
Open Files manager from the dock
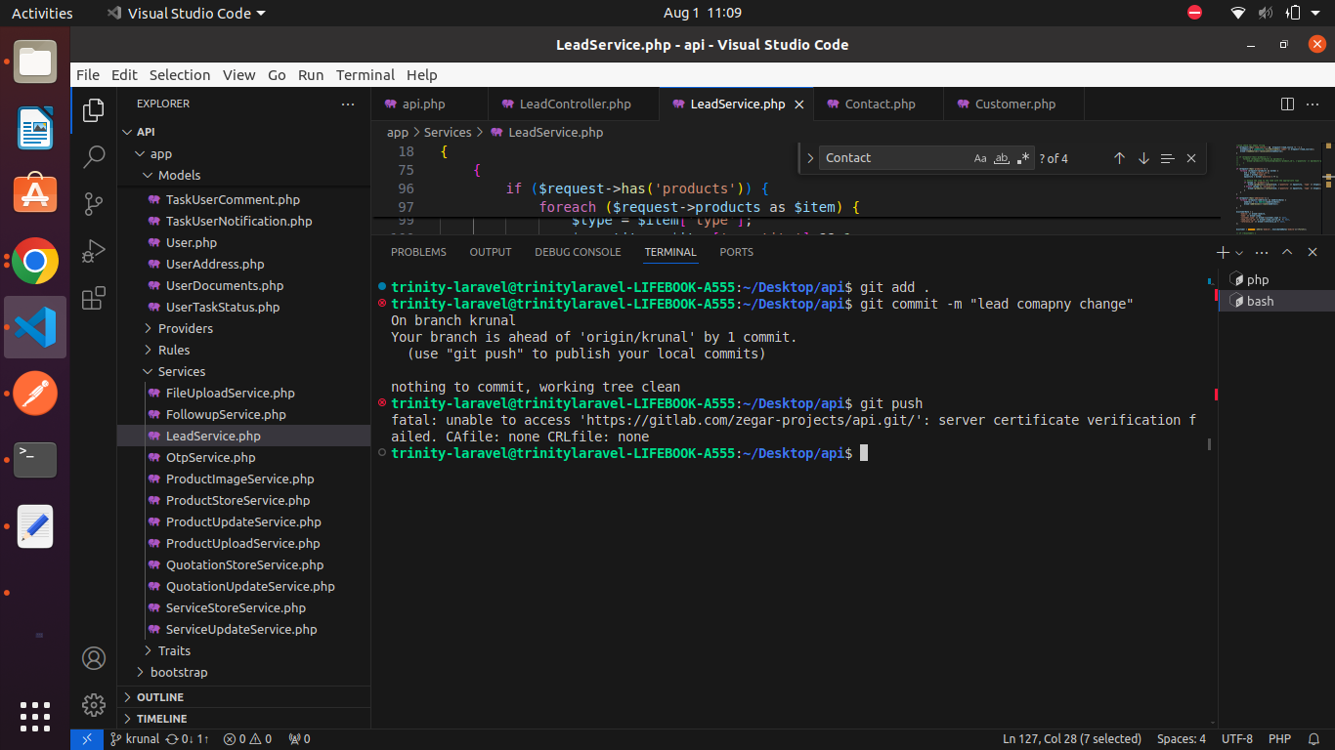36,62
